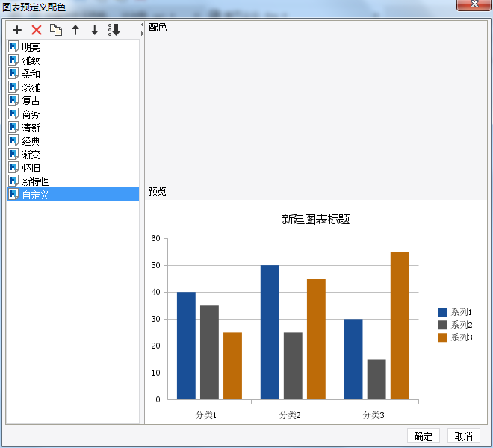This screenshot has width=493, height=448.
Task: Click the copy scheme icon
Action: click(x=56, y=30)
